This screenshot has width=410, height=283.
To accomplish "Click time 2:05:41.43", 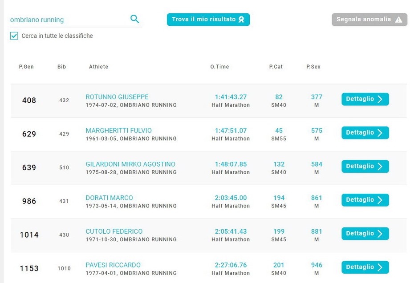I will click(x=231, y=231).
